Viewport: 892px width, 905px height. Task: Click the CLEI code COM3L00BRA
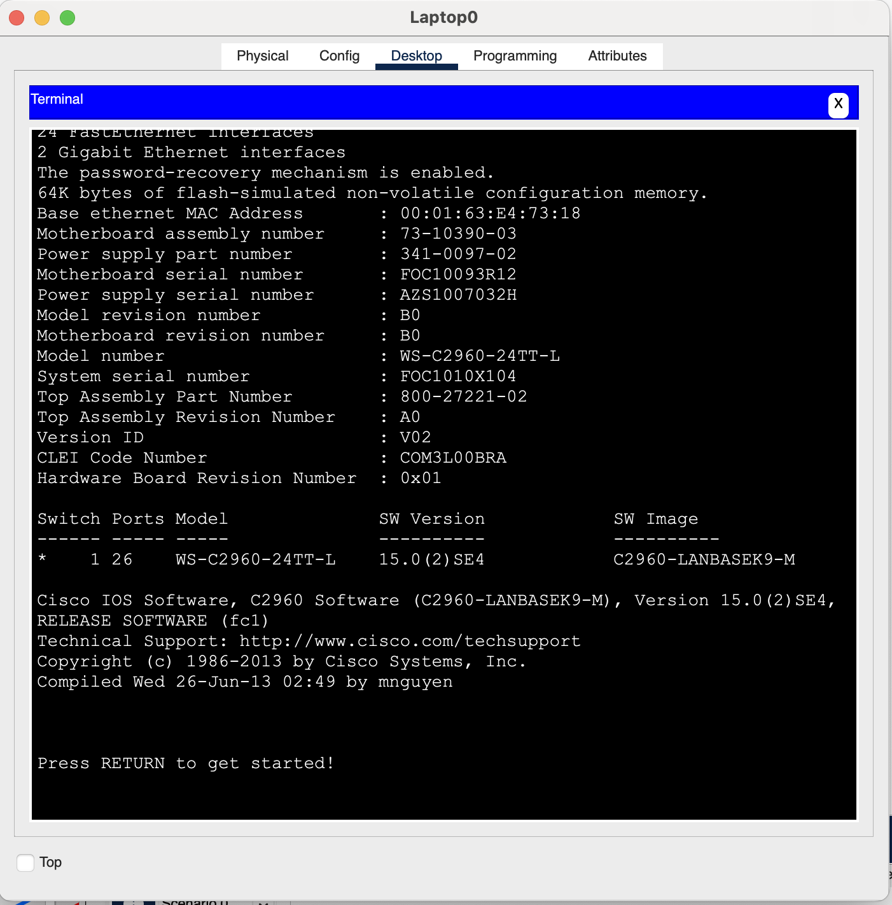tap(453, 458)
